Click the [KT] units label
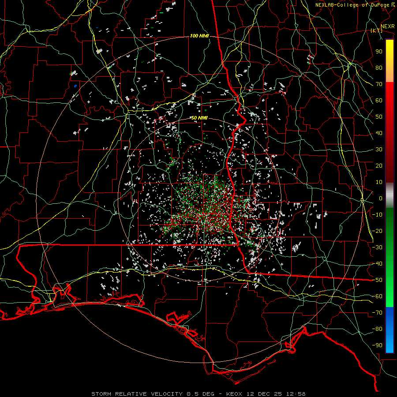This screenshot has width=397, height=397. 377,30
